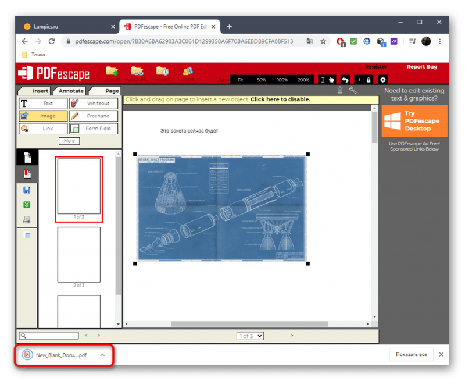Open object properties with wrench icon
Image resolution: width=465 pixels, height=381 pixels.
pyautogui.click(x=353, y=90)
